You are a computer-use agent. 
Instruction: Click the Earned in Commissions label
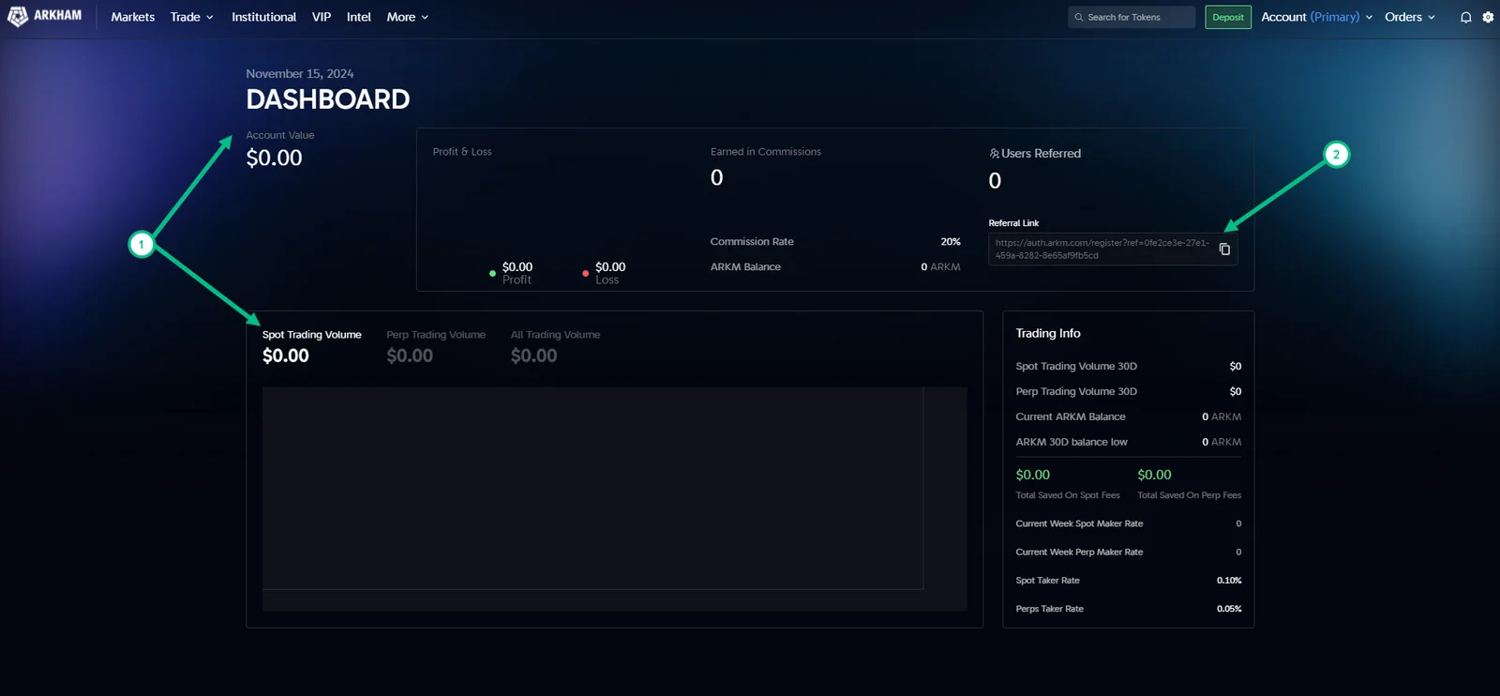(765, 151)
